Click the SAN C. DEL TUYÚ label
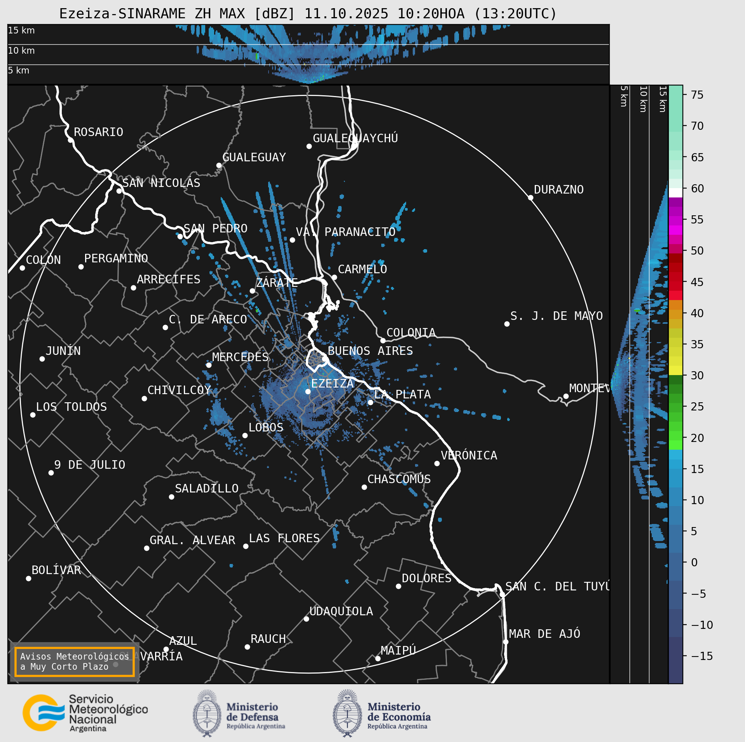The height and width of the screenshot is (742, 745). coord(557,587)
